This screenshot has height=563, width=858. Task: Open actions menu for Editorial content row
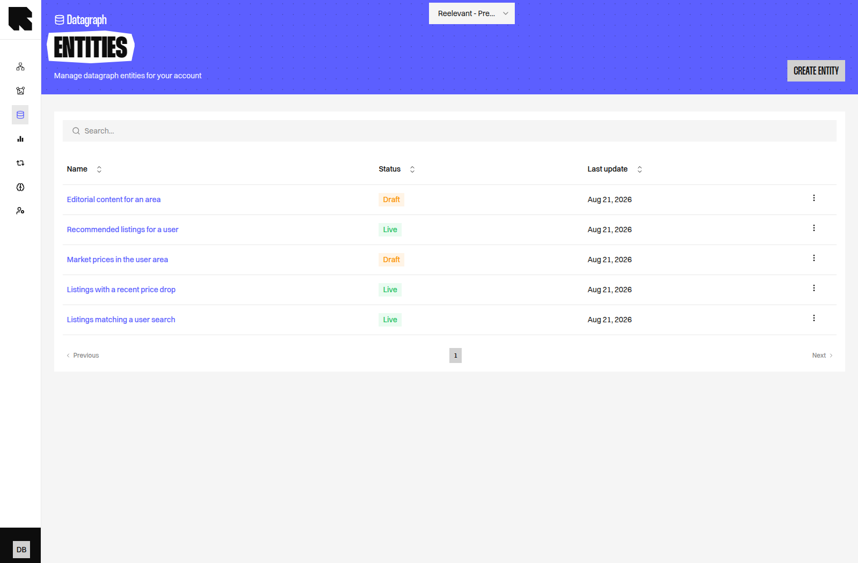coord(814,198)
